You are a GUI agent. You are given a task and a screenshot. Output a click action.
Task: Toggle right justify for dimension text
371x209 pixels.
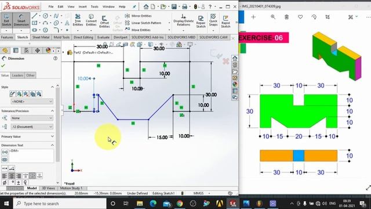(18, 176)
